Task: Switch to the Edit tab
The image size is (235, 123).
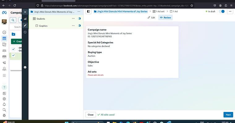Action: pyautogui.click(x=151, y=18)
